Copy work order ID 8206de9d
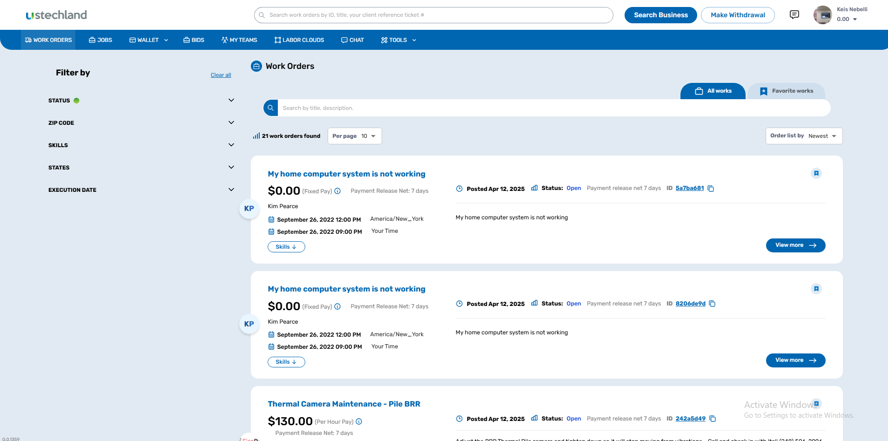The height and width of the screenshot is (441, 888). tap(712, 304)
